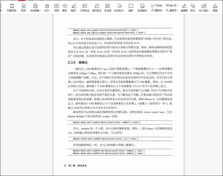Select the 插入符 insert caret tool

pos(171,6)
